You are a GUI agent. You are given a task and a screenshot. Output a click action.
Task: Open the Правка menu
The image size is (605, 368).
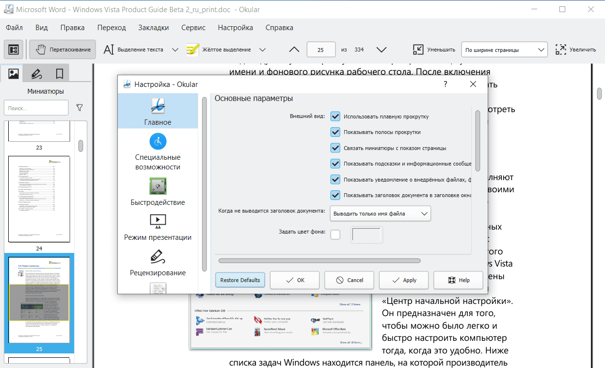pyautogui.click(x=72, y=28)
